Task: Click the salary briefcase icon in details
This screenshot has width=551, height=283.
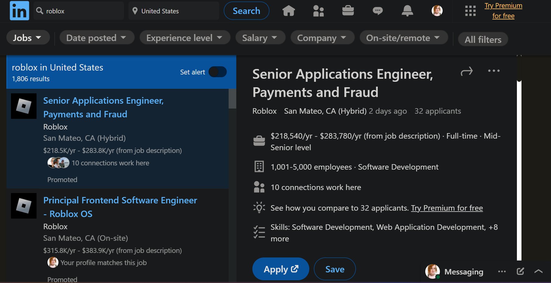Action: [x=259, y=141]
